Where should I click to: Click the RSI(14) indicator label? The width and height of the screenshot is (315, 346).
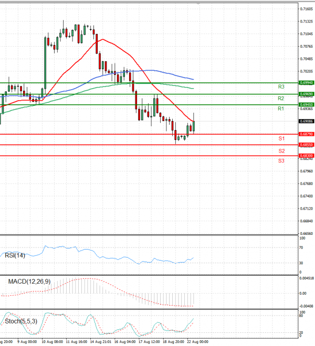(15, 255)
